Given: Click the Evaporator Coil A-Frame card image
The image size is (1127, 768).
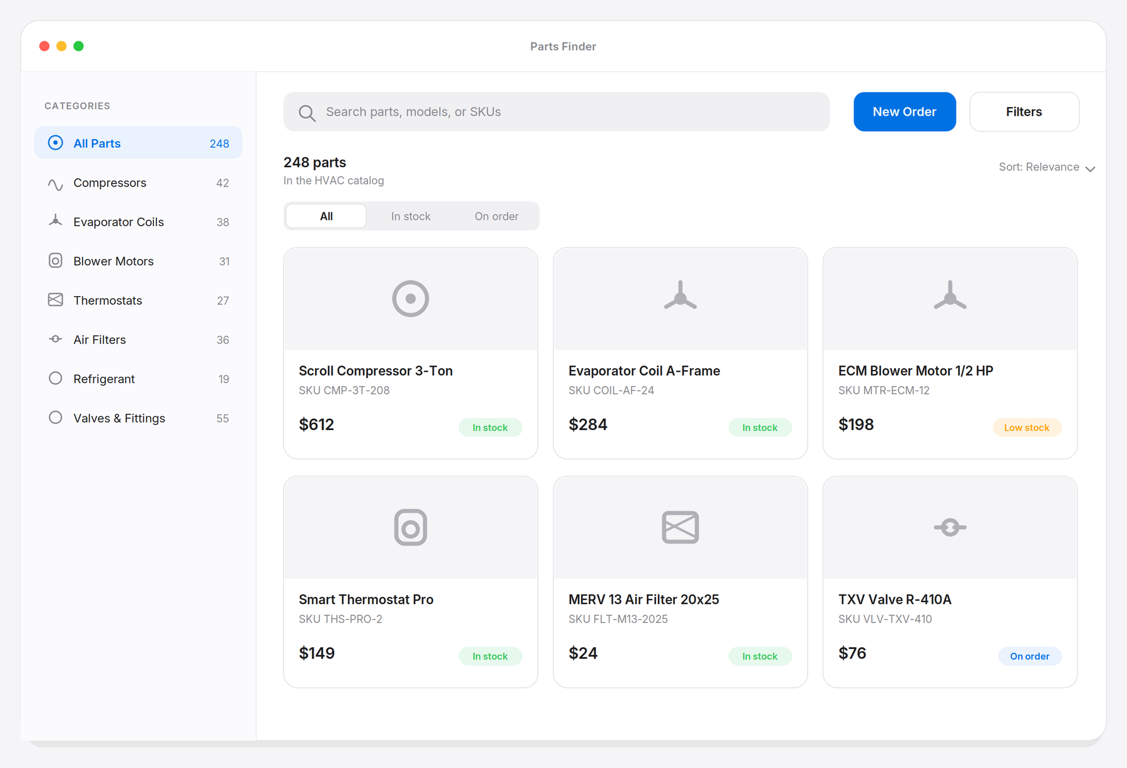Looking at the screenshot, I should 681,299.
